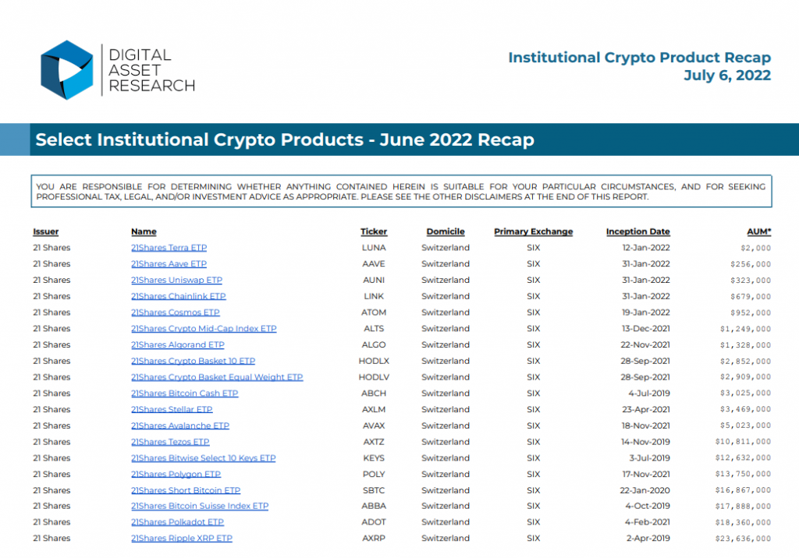Select the ABBA ticker cell
799x558 pixels.
click(x=374, y=506)
